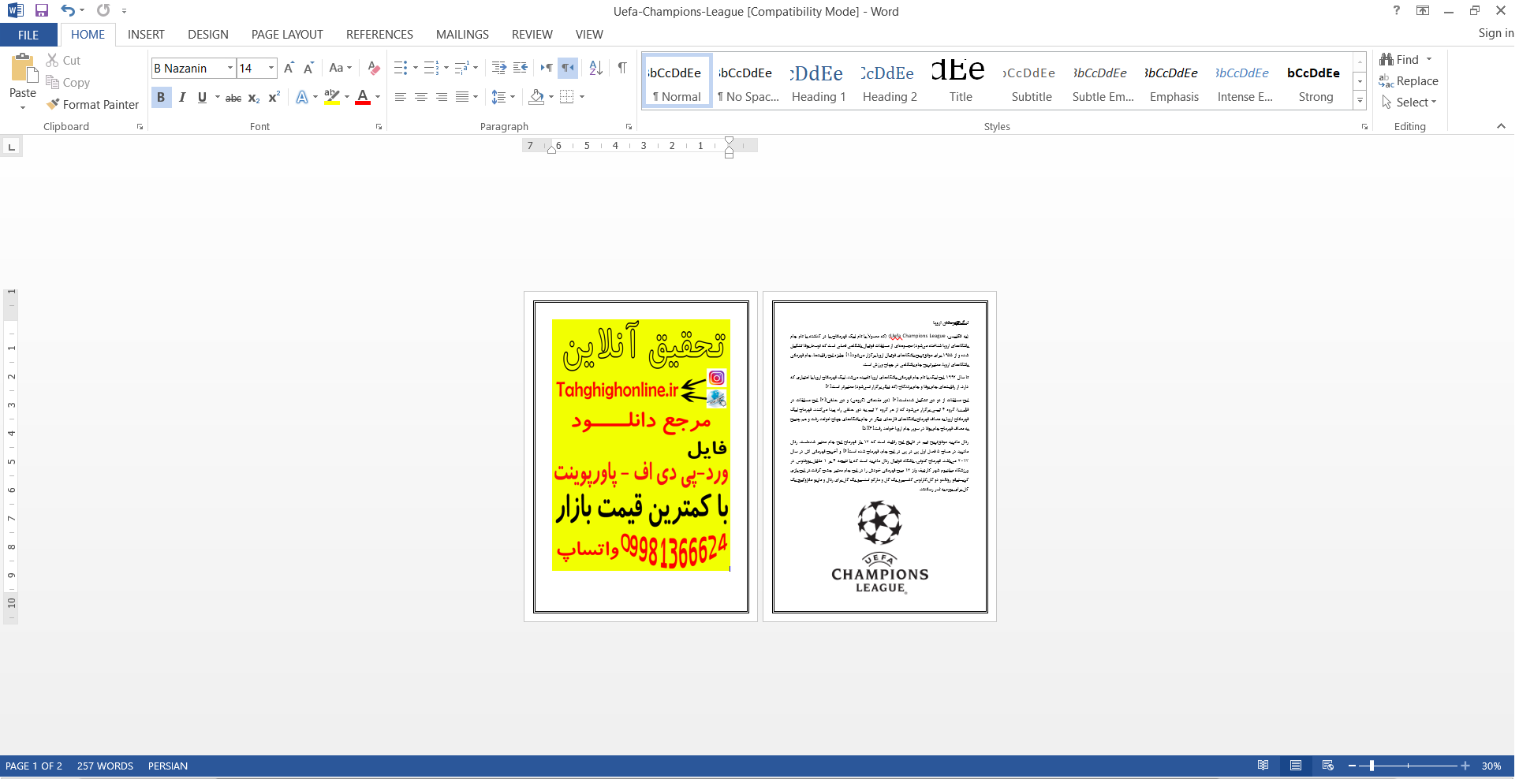Increase font size with Grow Font
Screen dimensions: 1519x779
click(289, 69)
